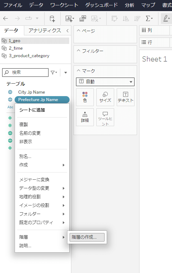Click the 検索 search field
The height and width of the screenshot is (273, 172).
coord(25,73)
